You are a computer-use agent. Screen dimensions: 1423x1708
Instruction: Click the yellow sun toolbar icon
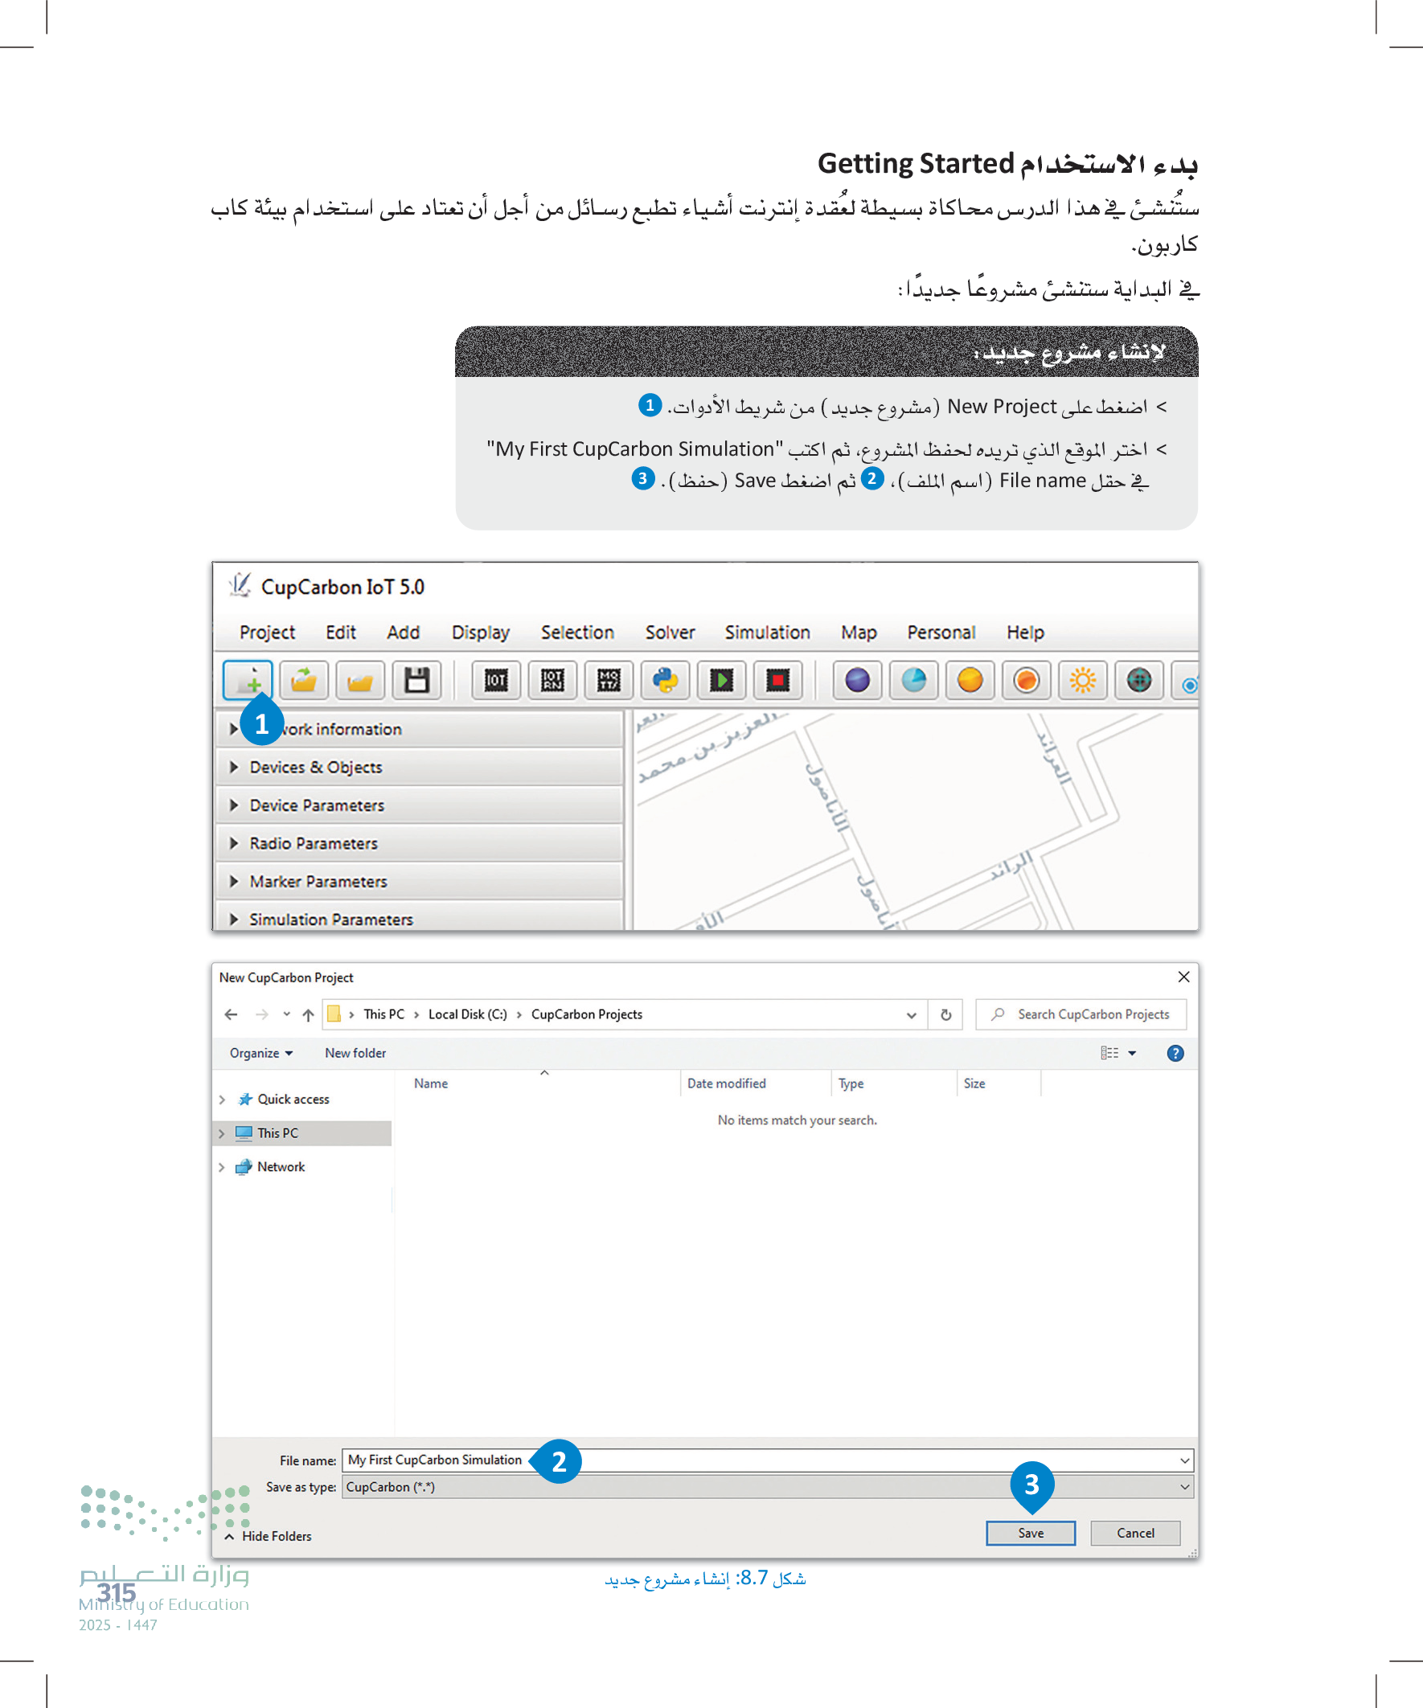click(1082, 680)
